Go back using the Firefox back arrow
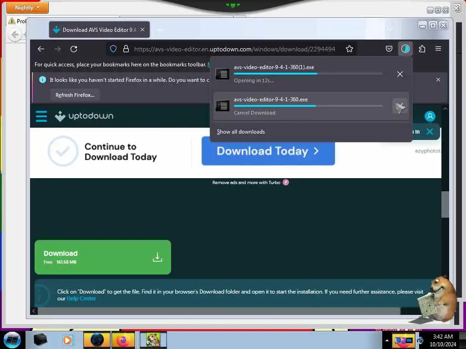 click(41, 49)
